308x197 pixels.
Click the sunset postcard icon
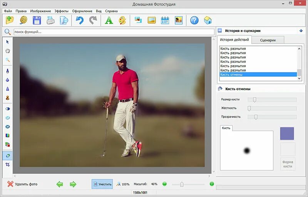(179, 20)
